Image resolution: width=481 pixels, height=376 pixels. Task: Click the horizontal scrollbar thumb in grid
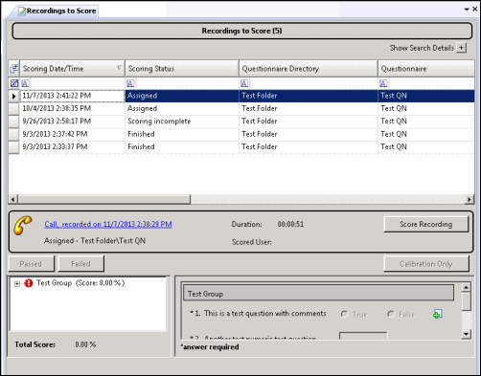pyautogui.click(x=104, y=200)
